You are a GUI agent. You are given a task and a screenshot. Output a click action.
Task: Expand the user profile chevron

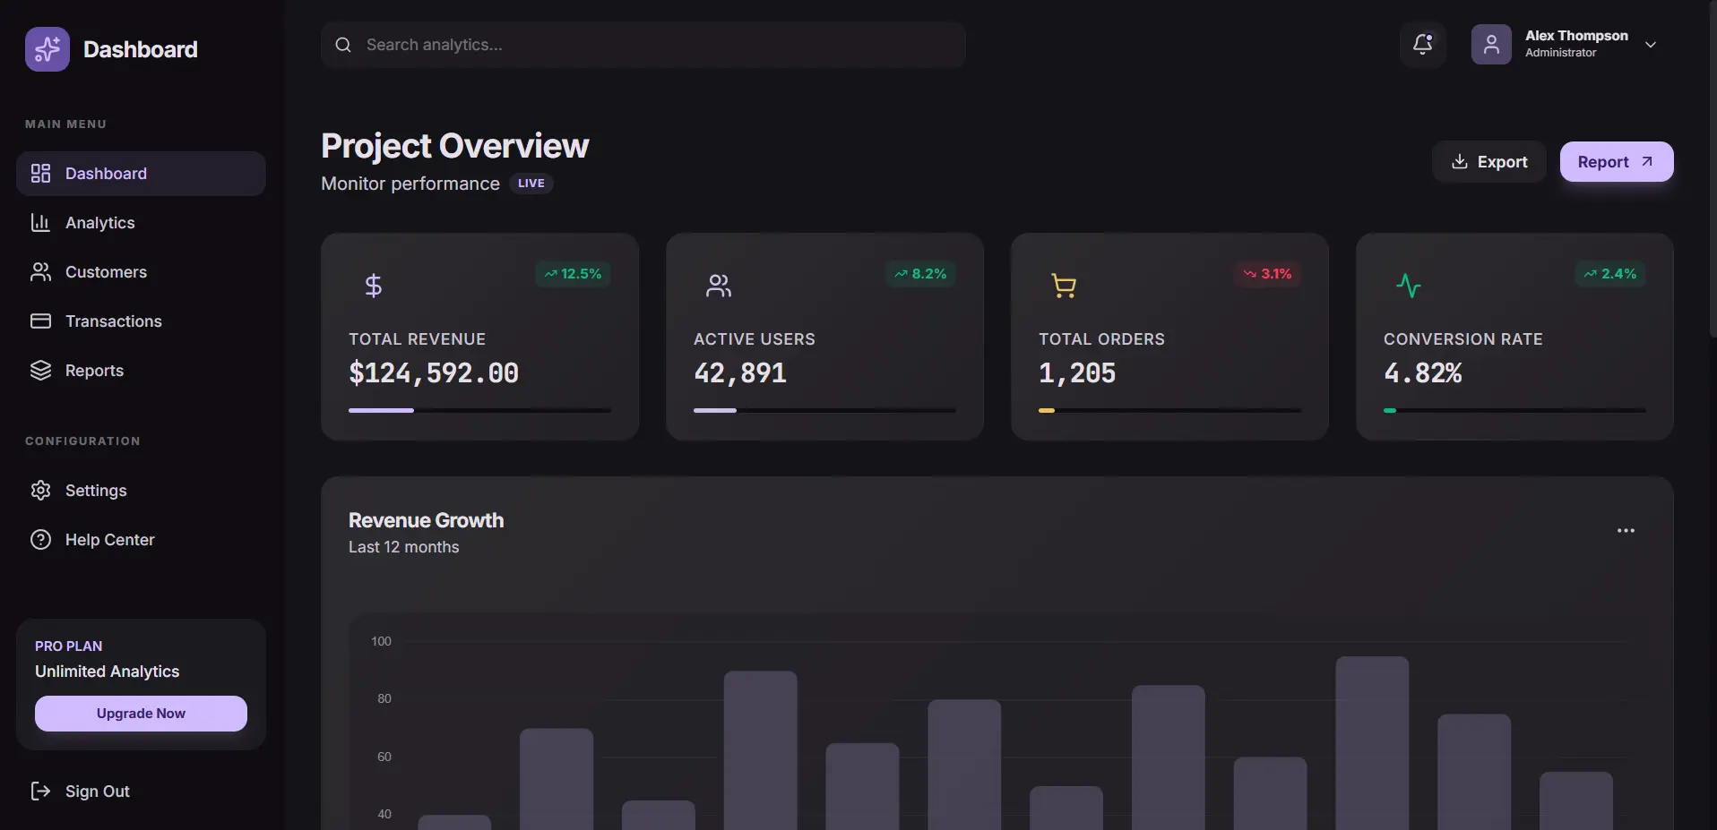tap(1651, 45)
